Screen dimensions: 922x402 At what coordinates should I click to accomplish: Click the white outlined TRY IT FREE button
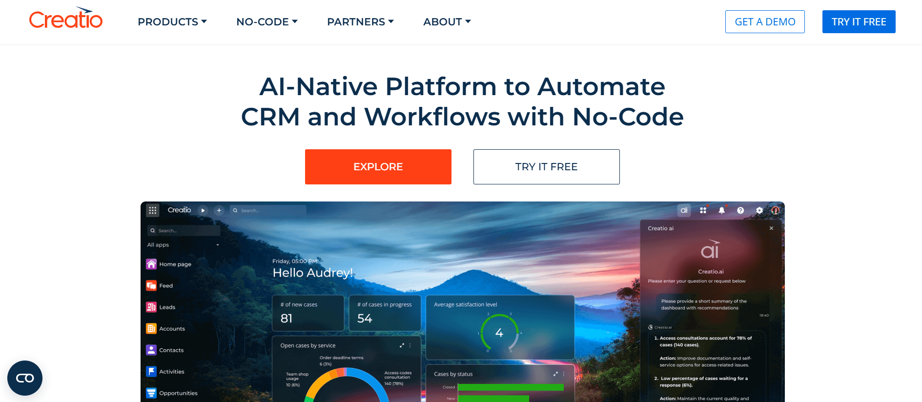click(547, 167)
